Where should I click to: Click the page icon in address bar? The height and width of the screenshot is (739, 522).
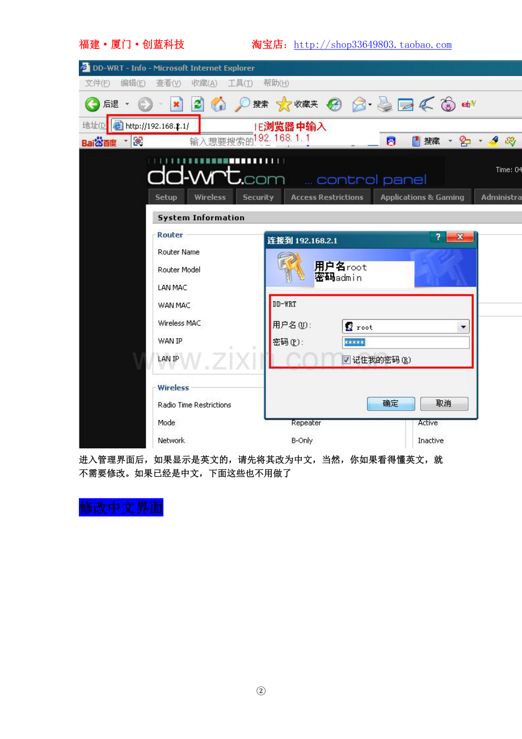[x=118, y=125]
